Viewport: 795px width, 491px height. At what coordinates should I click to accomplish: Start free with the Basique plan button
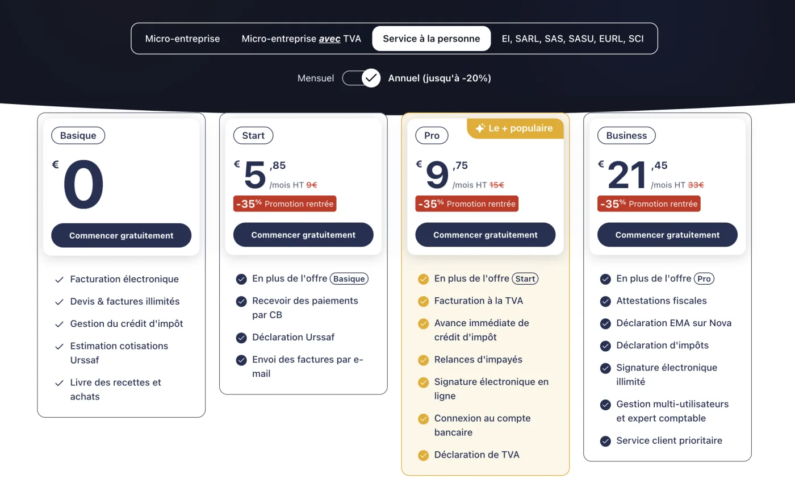coord(122,235)
